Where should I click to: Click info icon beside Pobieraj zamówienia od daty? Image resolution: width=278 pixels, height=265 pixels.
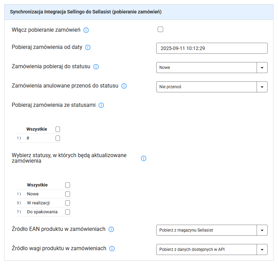(88, 48)
